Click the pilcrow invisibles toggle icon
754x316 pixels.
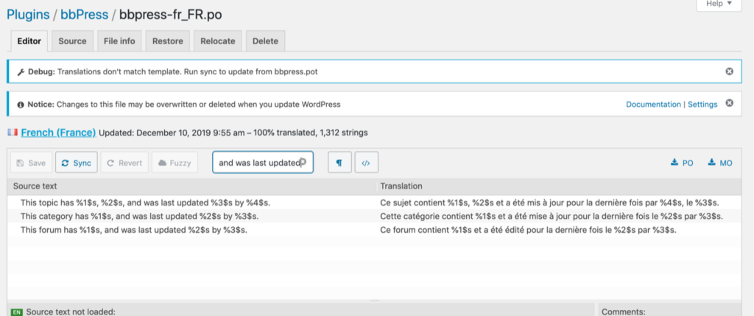[x=339, y=163]
